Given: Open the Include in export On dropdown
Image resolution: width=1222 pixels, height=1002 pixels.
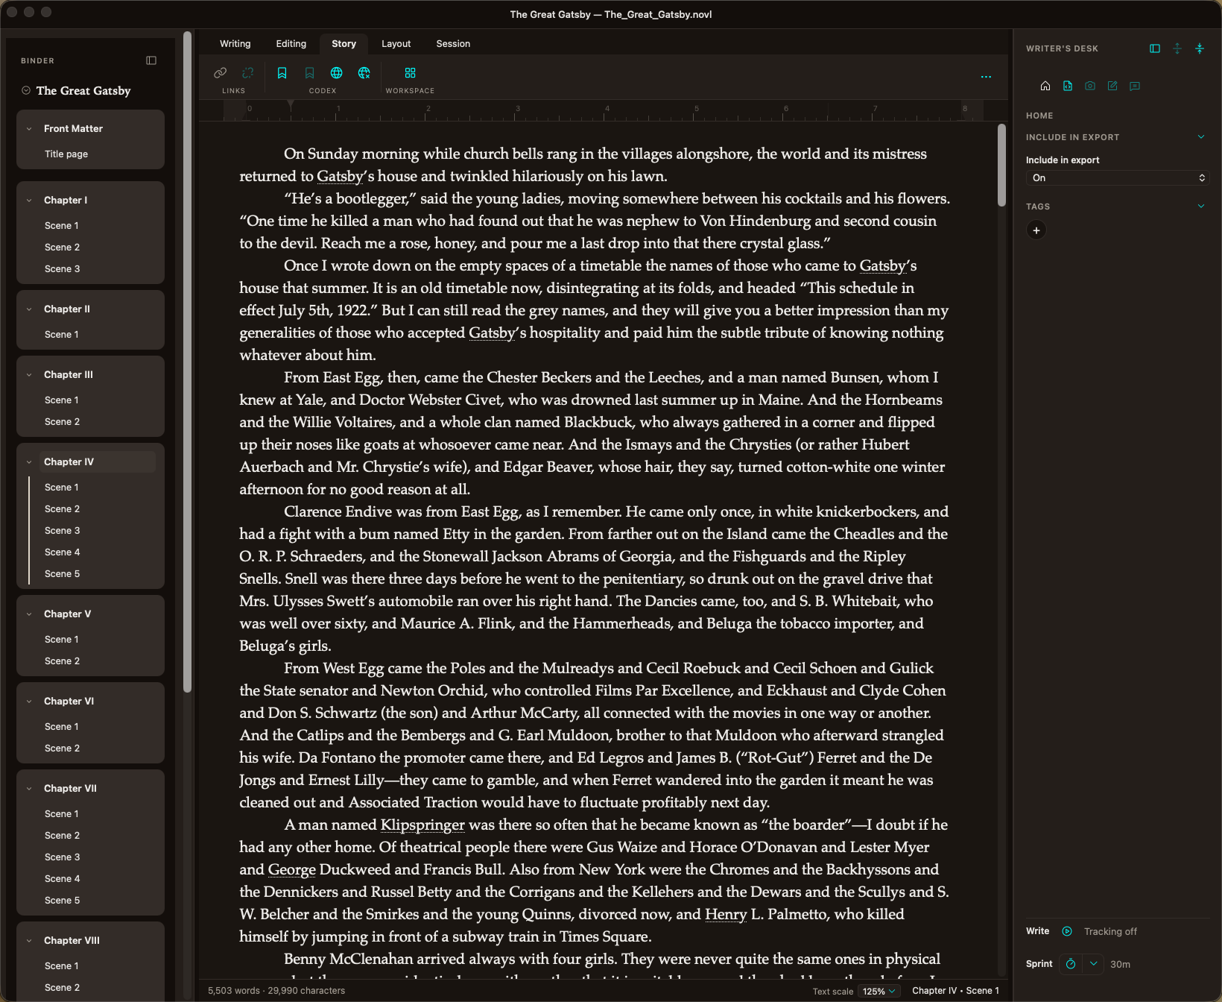Looking at the screenshot, I should point(1117,177).
